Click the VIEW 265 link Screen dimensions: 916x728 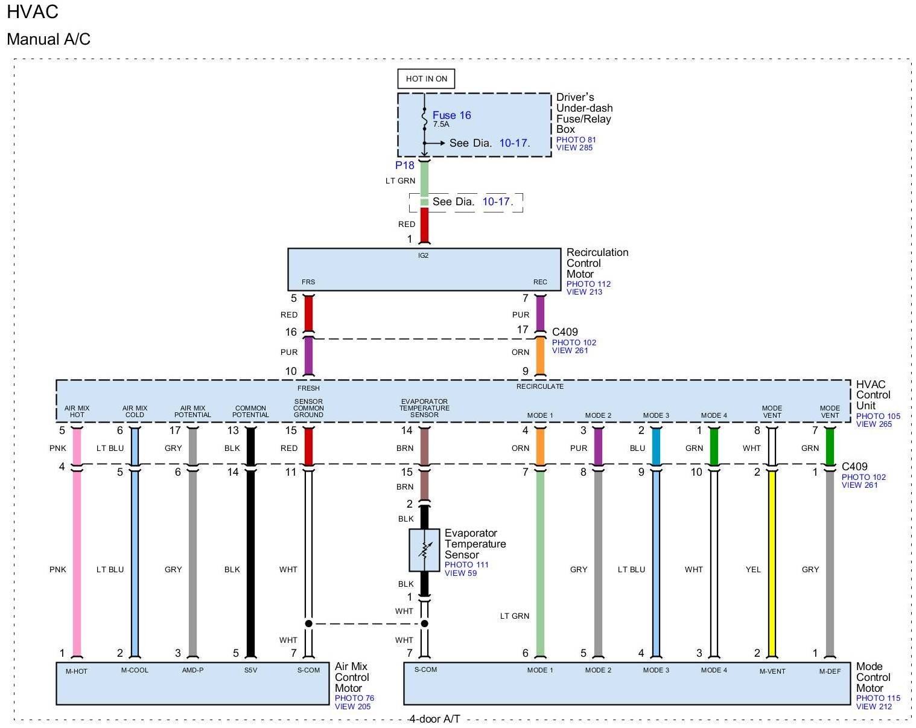874,424
